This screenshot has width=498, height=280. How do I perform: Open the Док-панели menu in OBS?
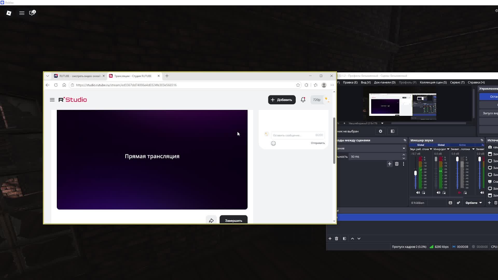pyautogui.click(x=385, y=82)
